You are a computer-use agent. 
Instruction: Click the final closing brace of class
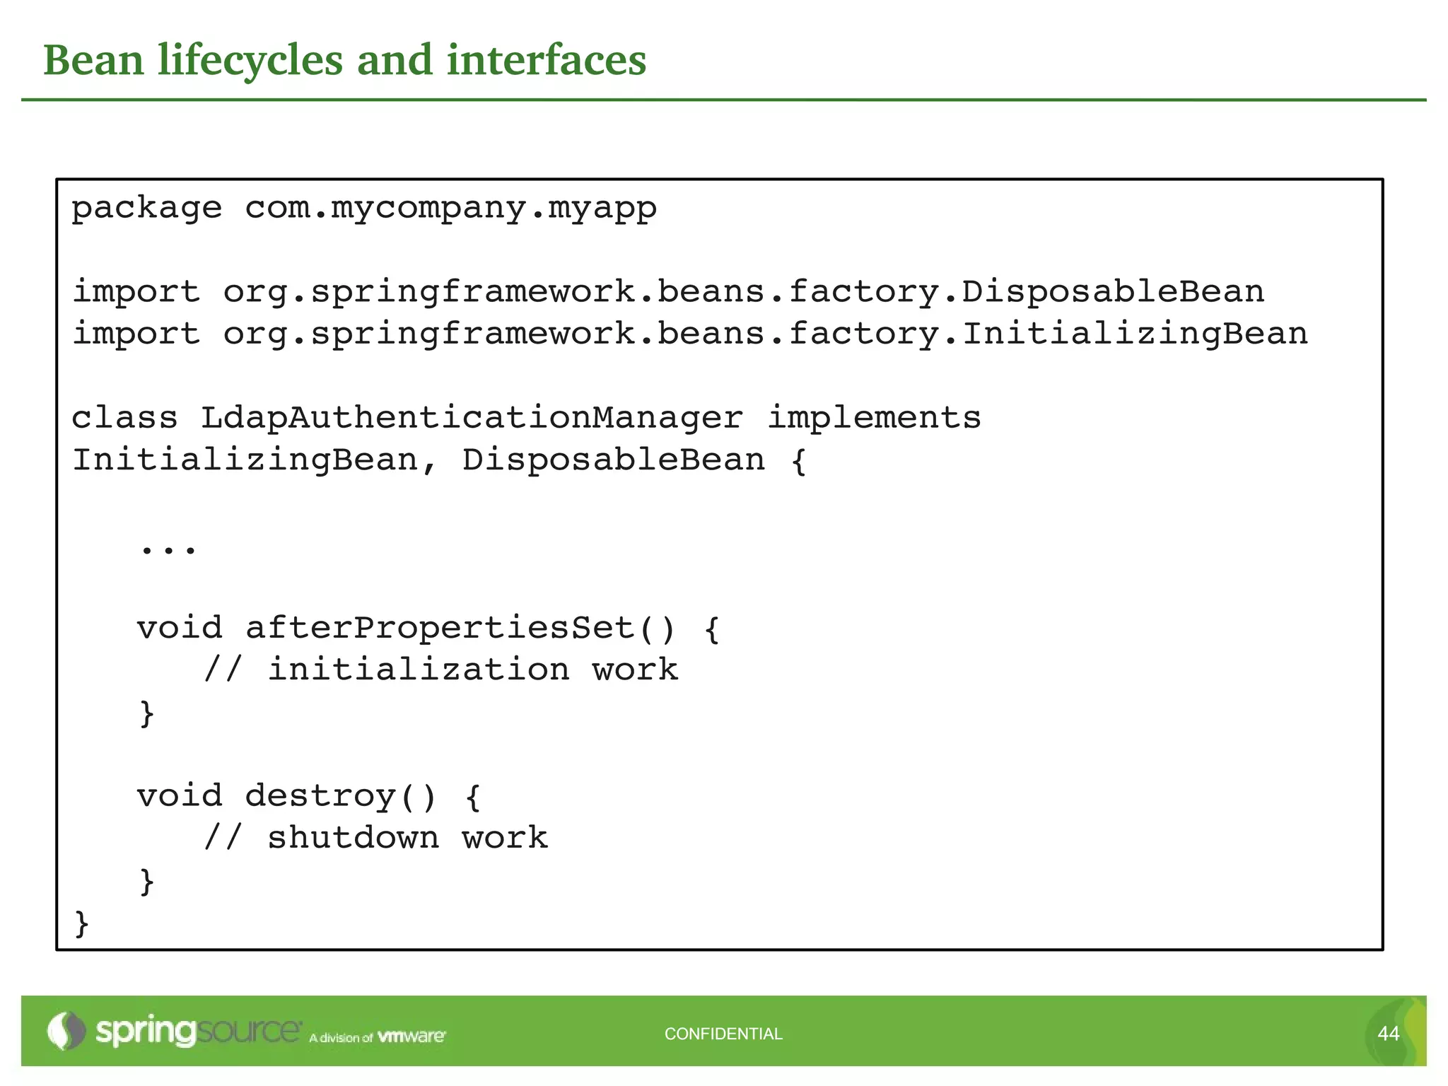[x=82, y=923]
